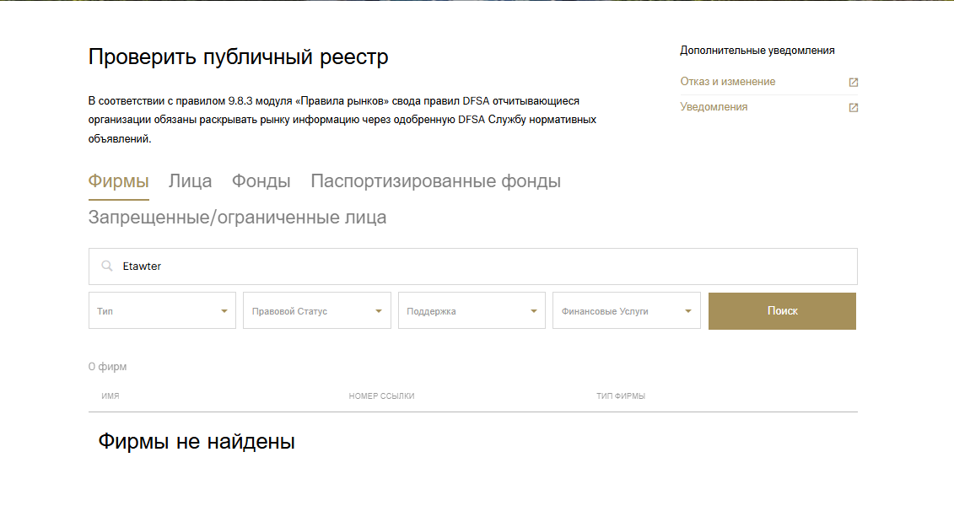Click the Фирмы не найдены message
The height and width of the screenshot is (522, 954).
click(197, 442)
